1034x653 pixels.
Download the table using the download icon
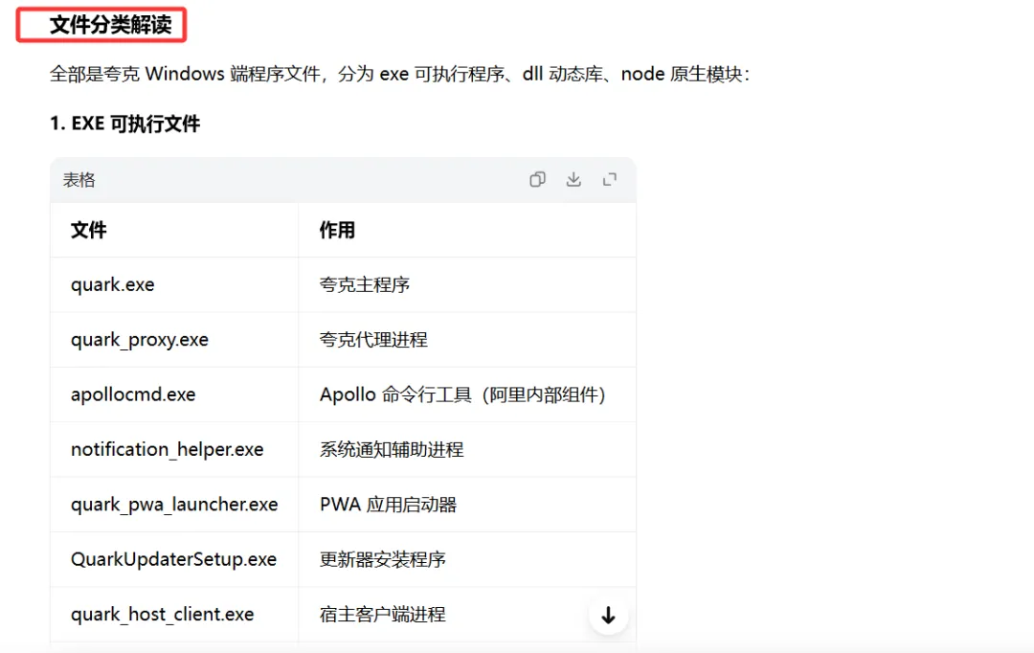point(573,179)
